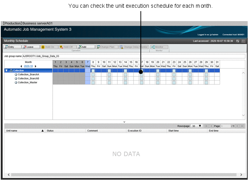Screen dimensions: 248x180
Task: Select Collection_Master in the tree
Action: click(x=28, y=83)
